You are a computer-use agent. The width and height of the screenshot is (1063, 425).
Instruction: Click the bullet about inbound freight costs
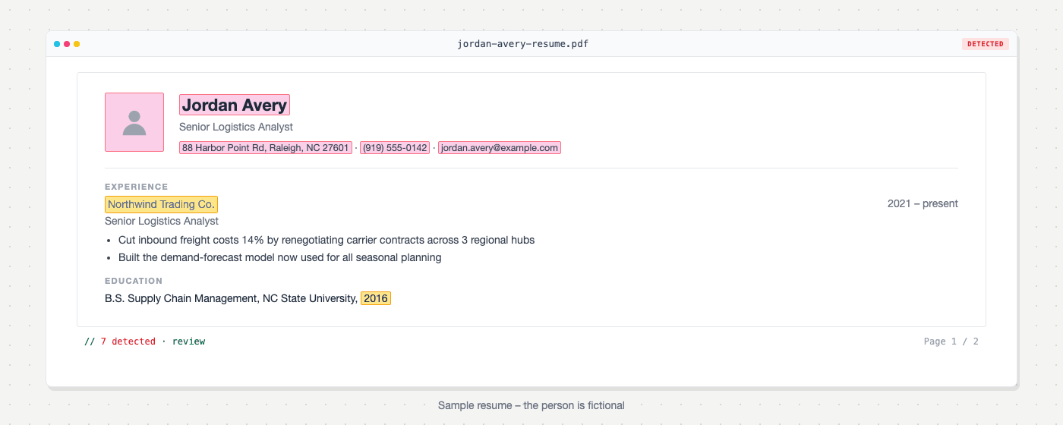[326, 240]
